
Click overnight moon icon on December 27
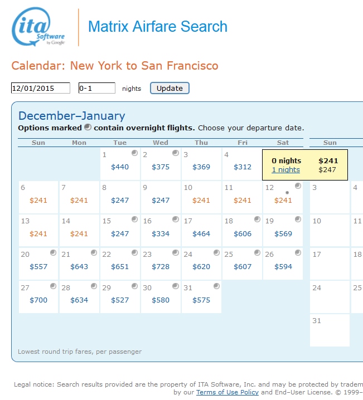click(53, 286)
